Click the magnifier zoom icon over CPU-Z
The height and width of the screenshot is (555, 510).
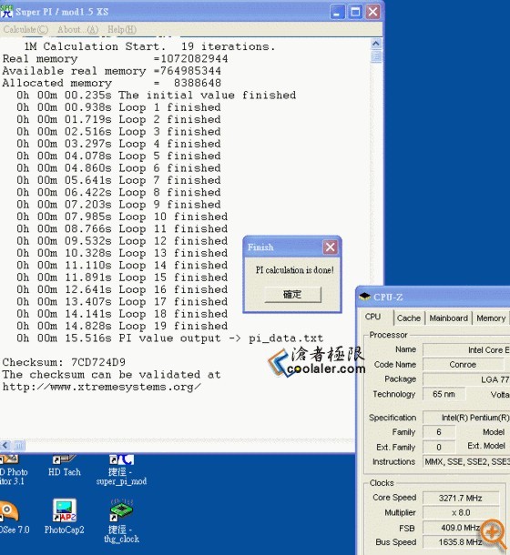tap(495, 534)
